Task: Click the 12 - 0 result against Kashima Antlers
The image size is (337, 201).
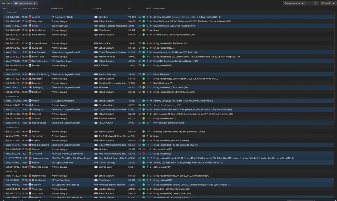Action: tap(149, 158)
